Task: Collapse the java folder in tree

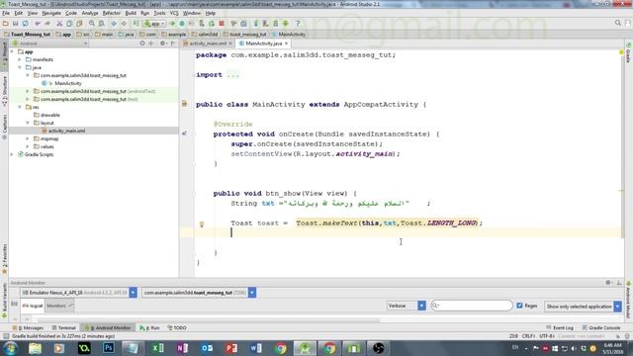Action: (x=20, y=67)
